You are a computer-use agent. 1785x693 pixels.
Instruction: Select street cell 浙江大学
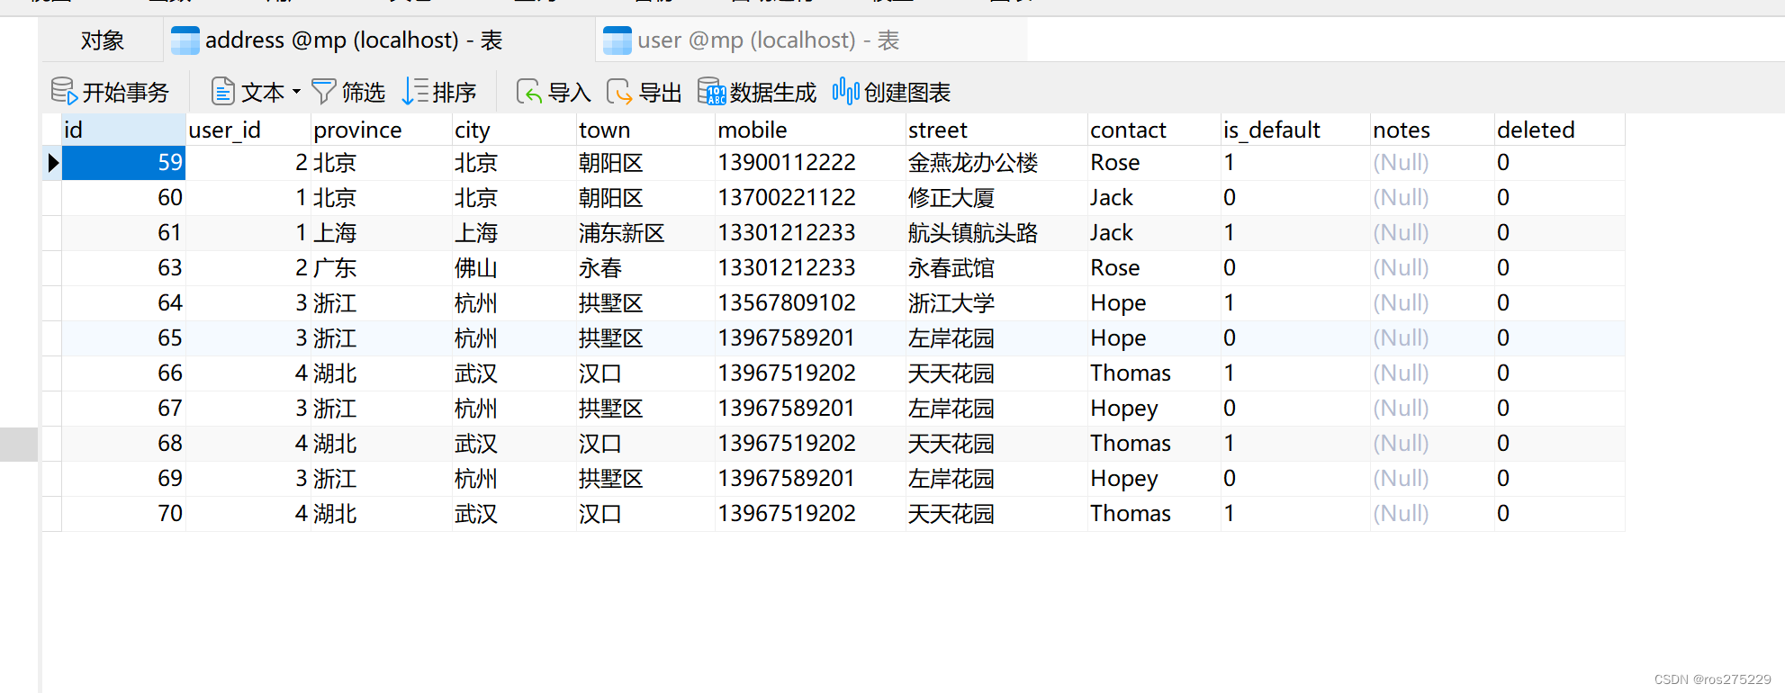click(x=996, y=303)
